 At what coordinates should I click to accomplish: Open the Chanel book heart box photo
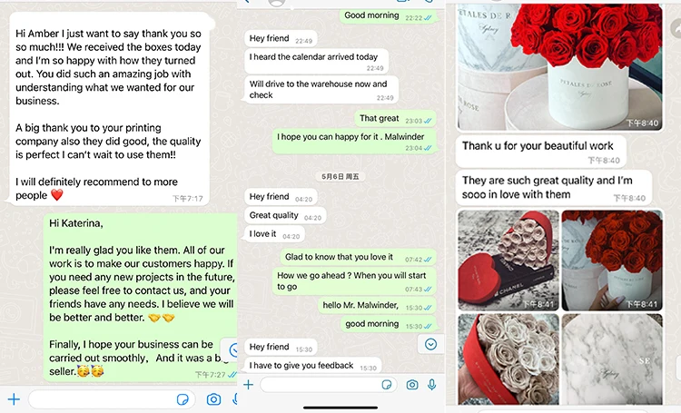508,261
